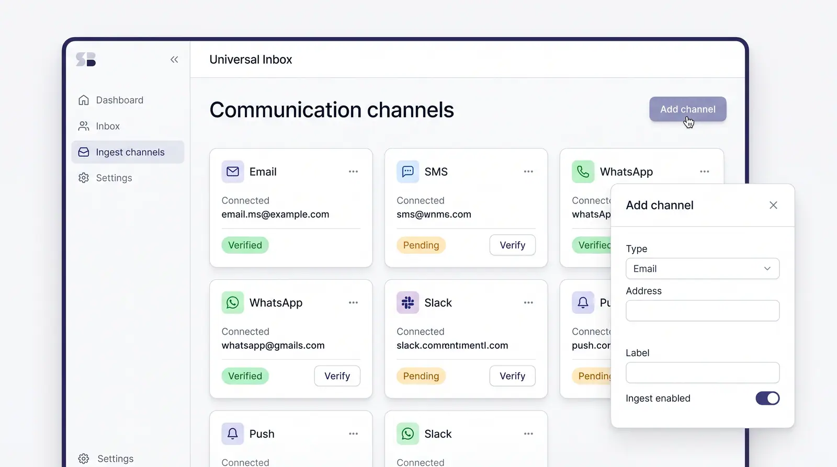Click the Address input field
Image resolution: width=837 pixels, height=467 pixels.
tap(703, 311)
